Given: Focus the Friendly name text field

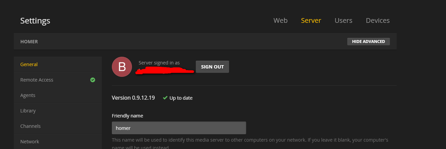Looking at the screenshot, I should coord(179,128).
